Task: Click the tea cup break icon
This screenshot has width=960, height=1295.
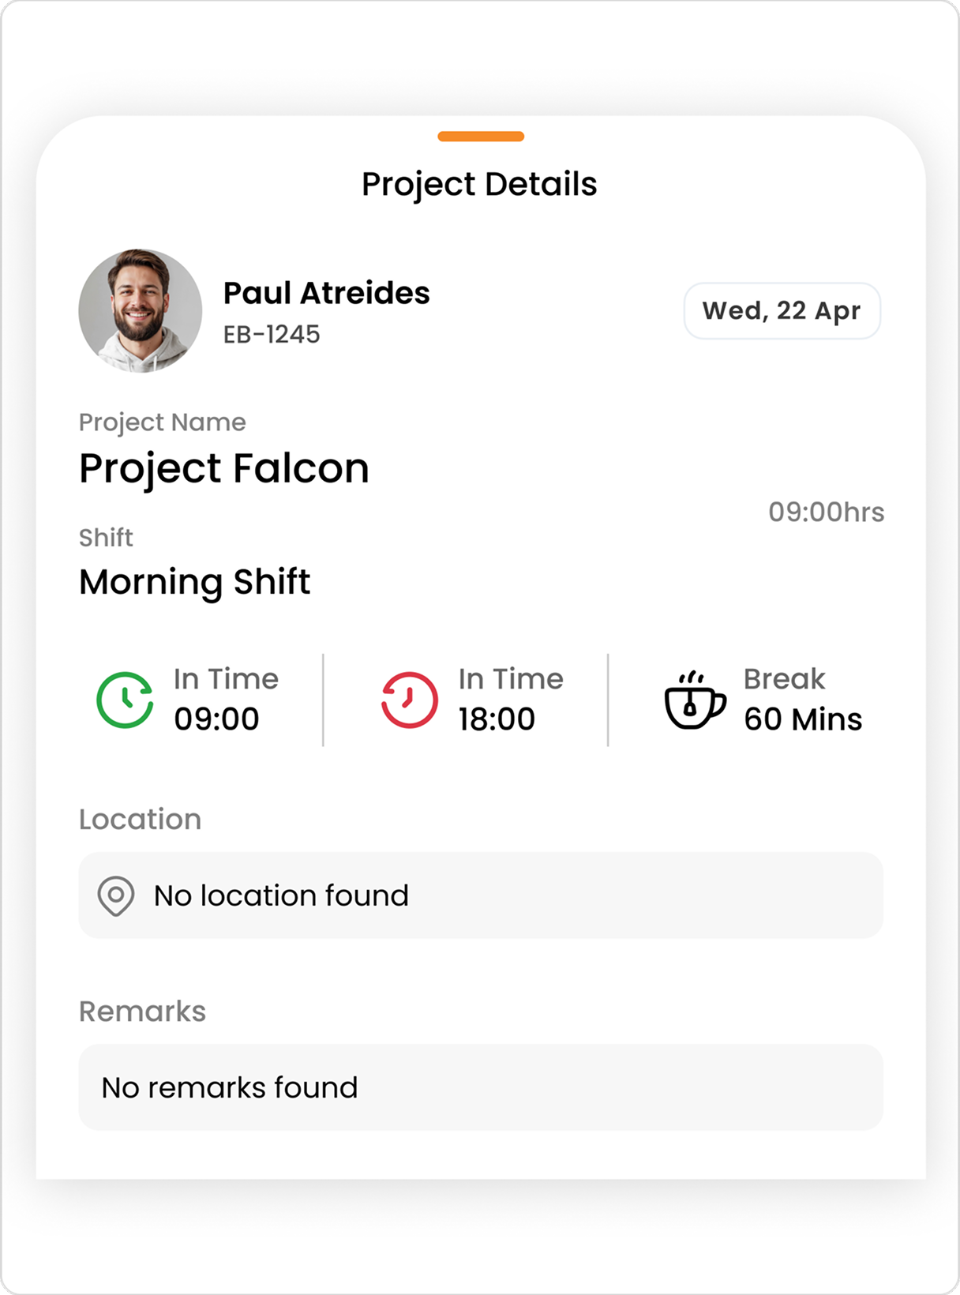Action: 695,700
